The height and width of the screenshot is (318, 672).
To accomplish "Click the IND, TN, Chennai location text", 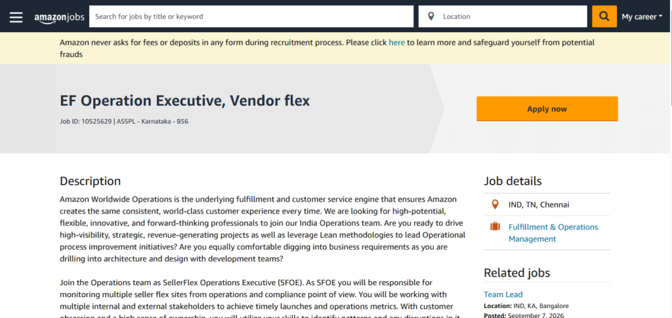I will pyautogui.click(x=539, y=205).
